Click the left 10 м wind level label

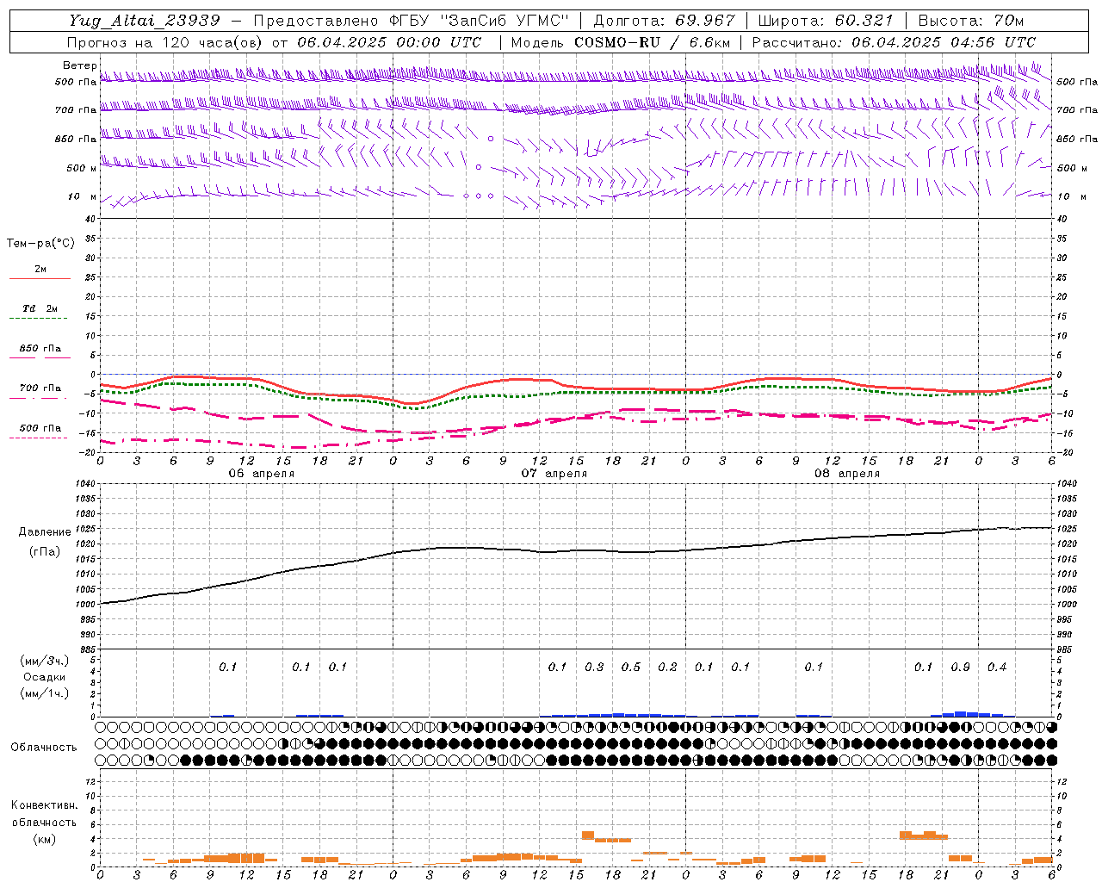(83, 196)
